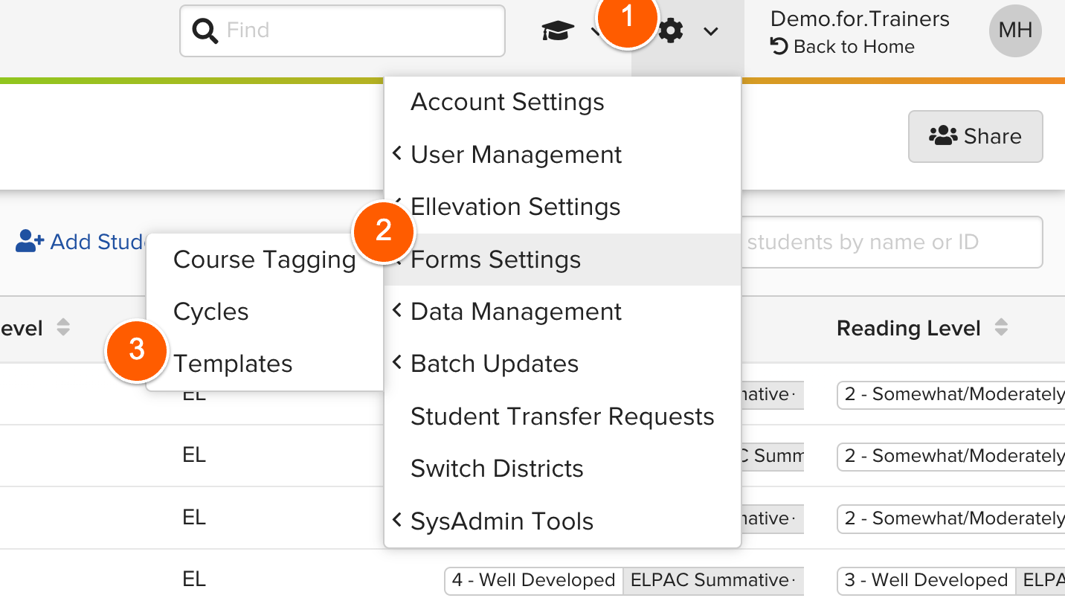Click chevron left of SysAdmin Tools
1065x598 pixels.
397,521
